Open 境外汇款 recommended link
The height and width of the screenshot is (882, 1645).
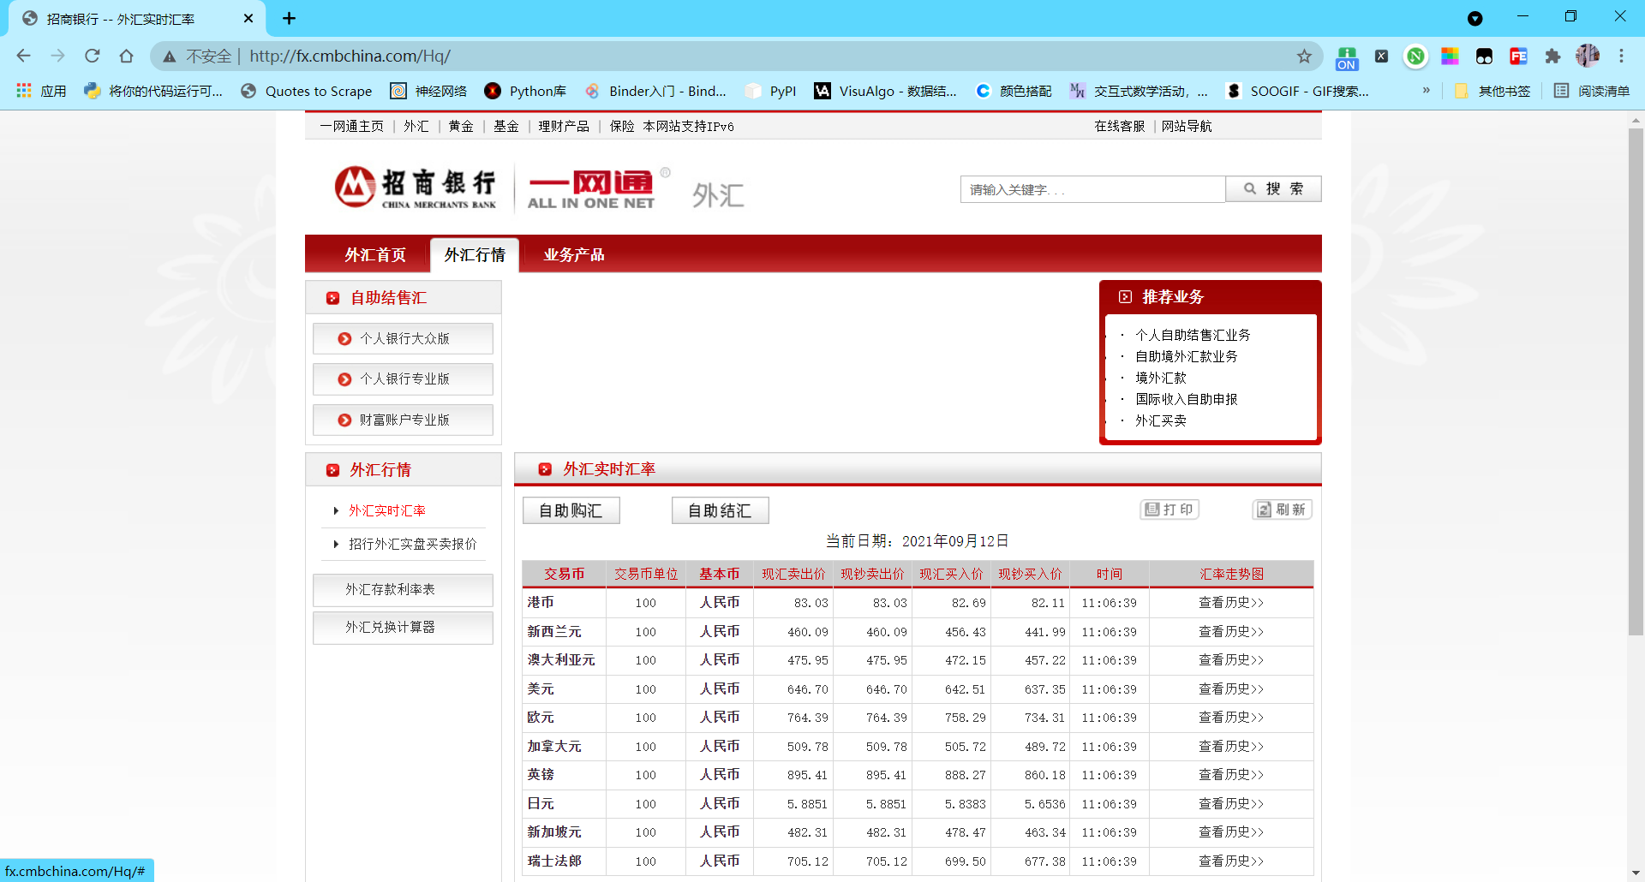click(x=1161, y=378)
